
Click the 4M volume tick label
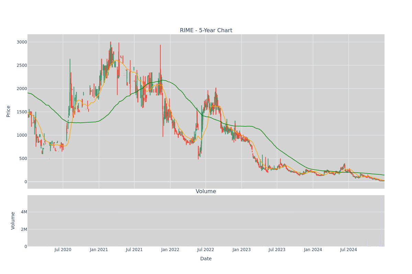(x=24, y=212)
